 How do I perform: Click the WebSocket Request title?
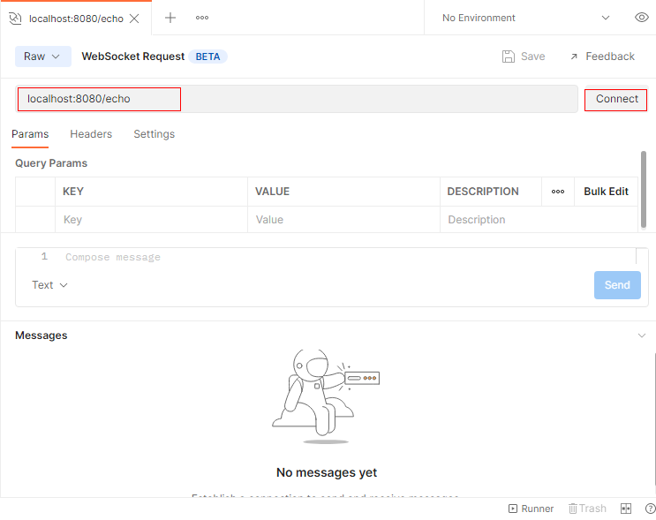coord(133,57)
